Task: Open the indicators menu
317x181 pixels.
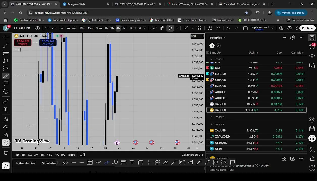Action: [186, 28]
